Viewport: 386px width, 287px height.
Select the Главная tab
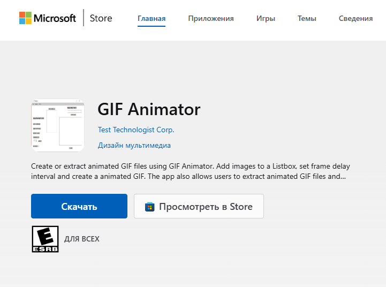(152, 18)
